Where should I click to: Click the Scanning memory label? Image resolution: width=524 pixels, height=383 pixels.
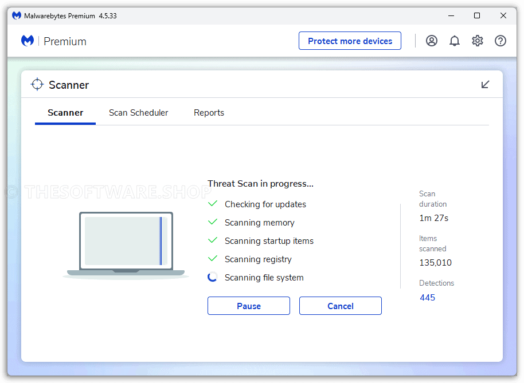click(259, 223)
